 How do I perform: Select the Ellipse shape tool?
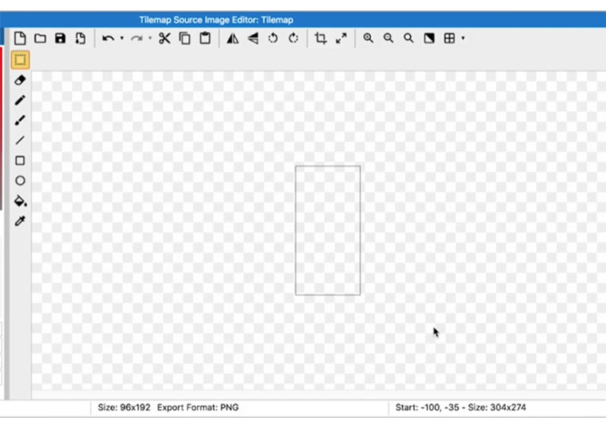coord(20,181)
